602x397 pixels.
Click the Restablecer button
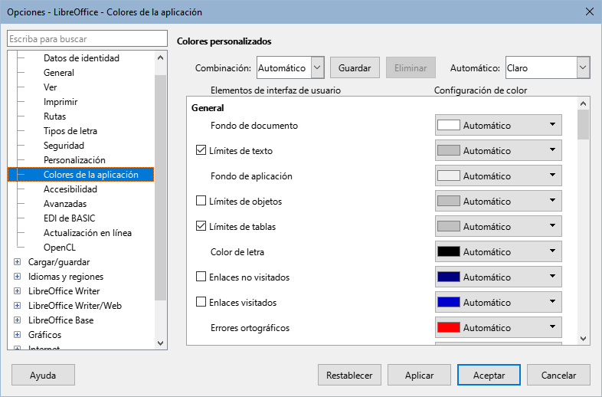click(x=349, y=375)
